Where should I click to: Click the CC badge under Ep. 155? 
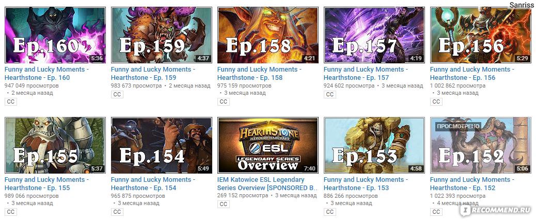point(11,212)
